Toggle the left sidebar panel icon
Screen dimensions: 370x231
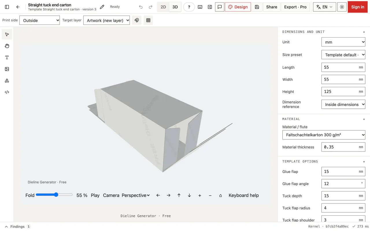(x=7, y=7)
